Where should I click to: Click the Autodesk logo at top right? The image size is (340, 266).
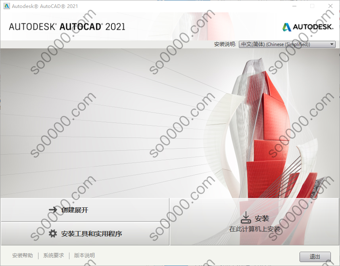[x=308, y=27]
